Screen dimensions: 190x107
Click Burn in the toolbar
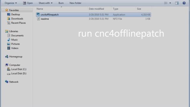coord(61,3)
